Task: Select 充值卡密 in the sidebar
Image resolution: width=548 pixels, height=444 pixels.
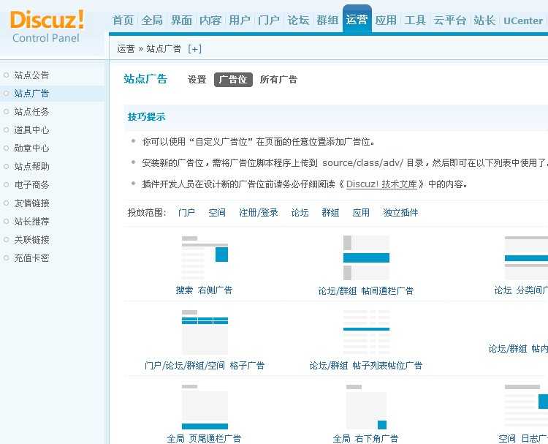Action: tap(31, 258)
